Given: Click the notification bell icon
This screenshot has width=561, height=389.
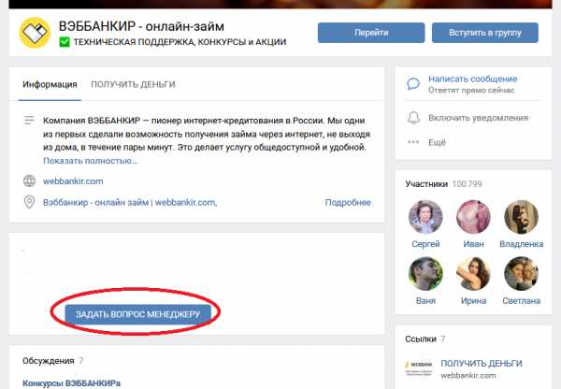Looking at the screenshot, I should 413,118.
